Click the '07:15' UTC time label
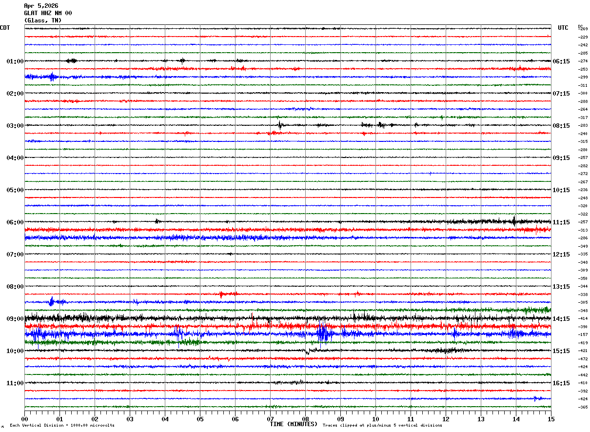 pyautogui.click(x=562, y=94)
